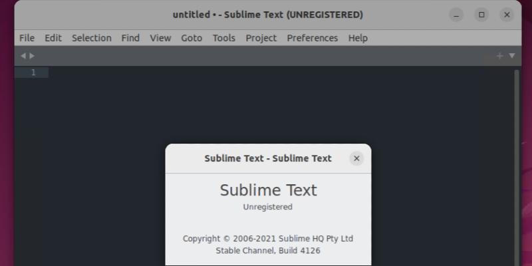Click the Copyright 2006-2021 Sublime HQ text
This screenshot has height=266, width=532.
268,239
